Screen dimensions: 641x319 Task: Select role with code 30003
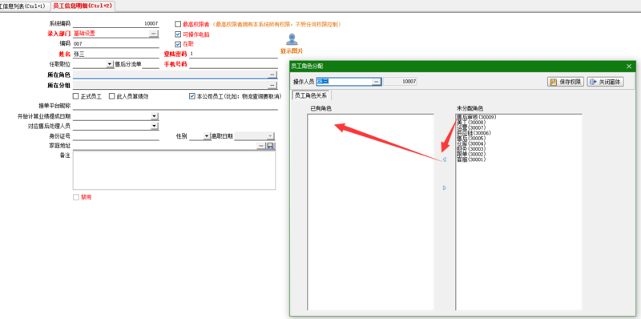pyautogui.click(x=471, y=149)
